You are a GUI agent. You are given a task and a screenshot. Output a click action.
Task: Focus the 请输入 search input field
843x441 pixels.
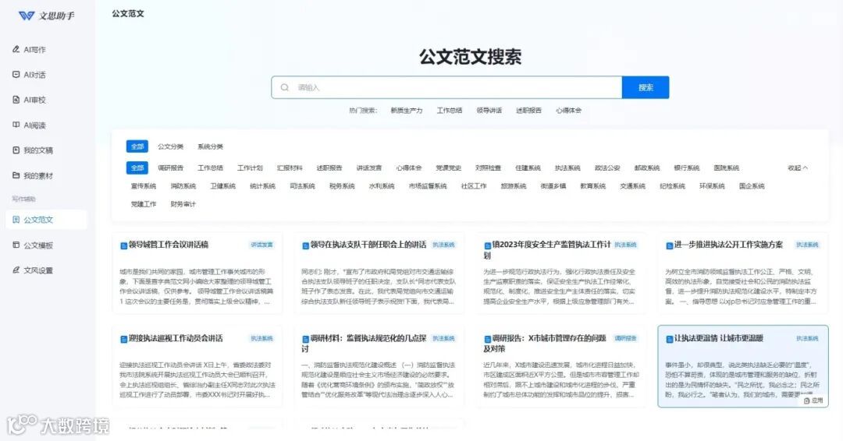click(x=446, y=87)
